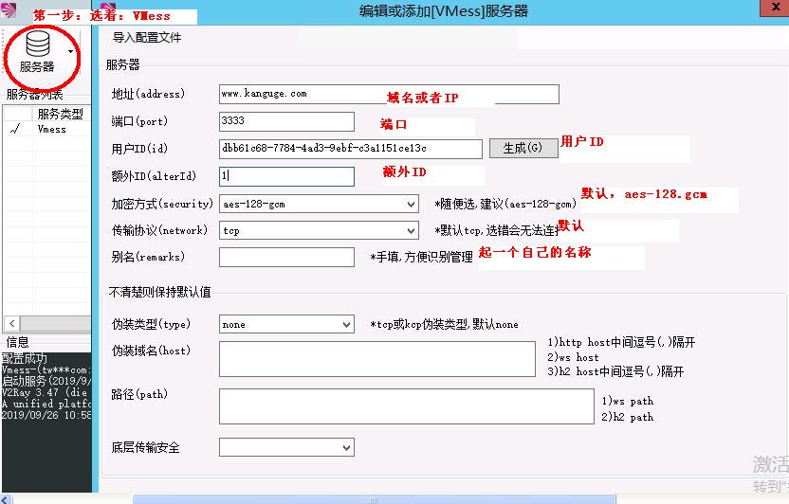Click the 端口 (port) input field
The width and height of the screenshot is (789, 504).
(285, 121)
